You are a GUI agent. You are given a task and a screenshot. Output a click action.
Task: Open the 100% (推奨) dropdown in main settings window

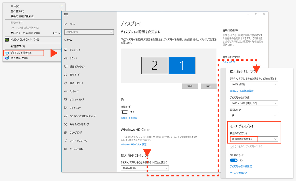click(145, 168)
